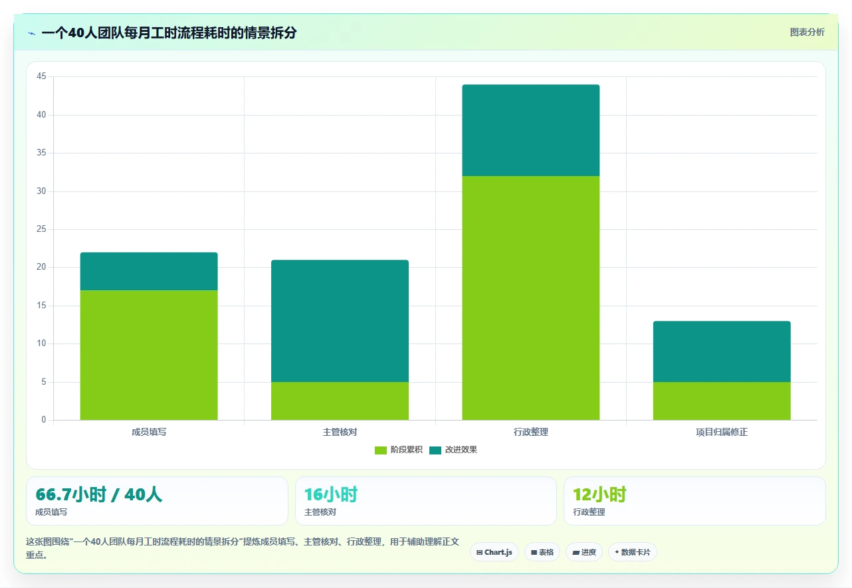The image size is (852, 588).
Task: Select the Chart.js tag chip
Action: [x=494, y=552]
